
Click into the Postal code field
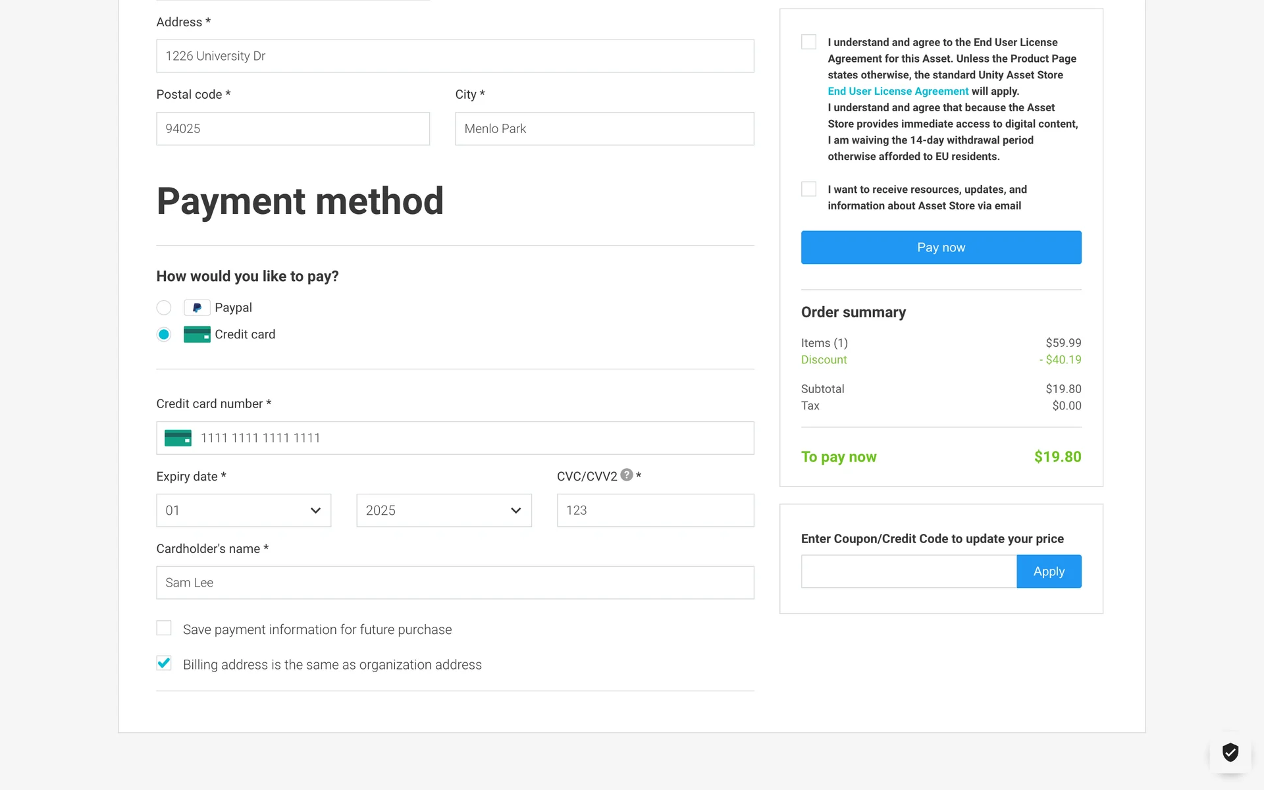pyautogui.click(x=293, y=128)
